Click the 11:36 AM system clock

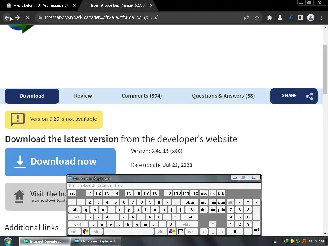click(x=316, y=241)
